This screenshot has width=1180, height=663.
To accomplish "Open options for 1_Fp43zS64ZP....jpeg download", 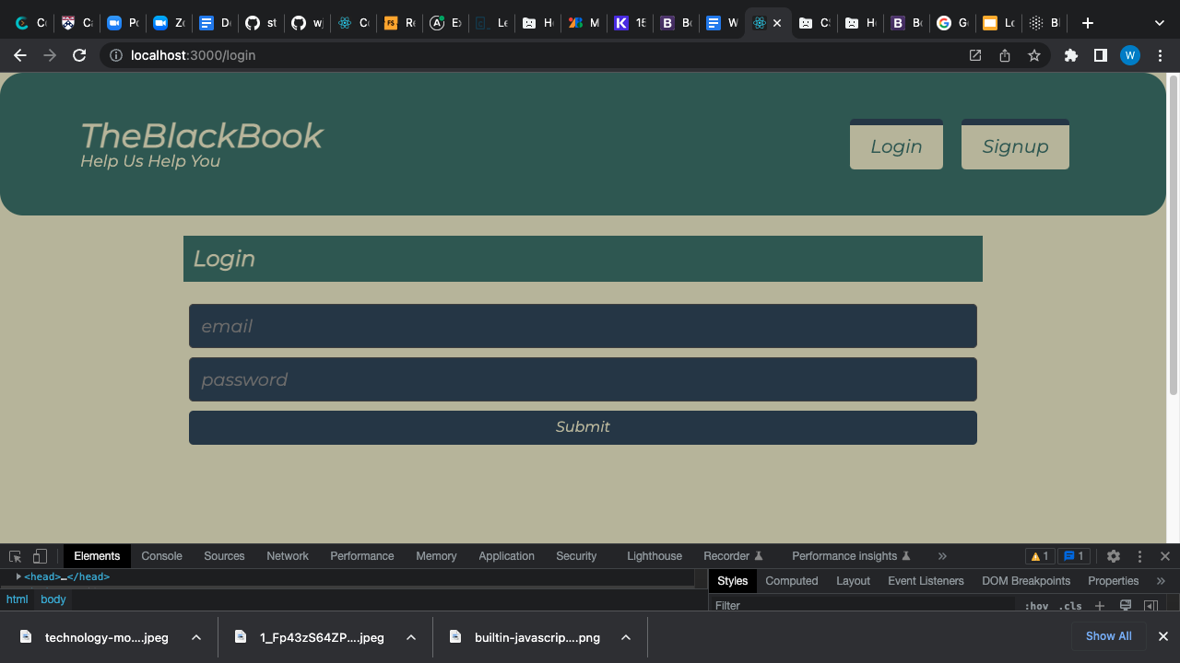I will click(411, 637).
